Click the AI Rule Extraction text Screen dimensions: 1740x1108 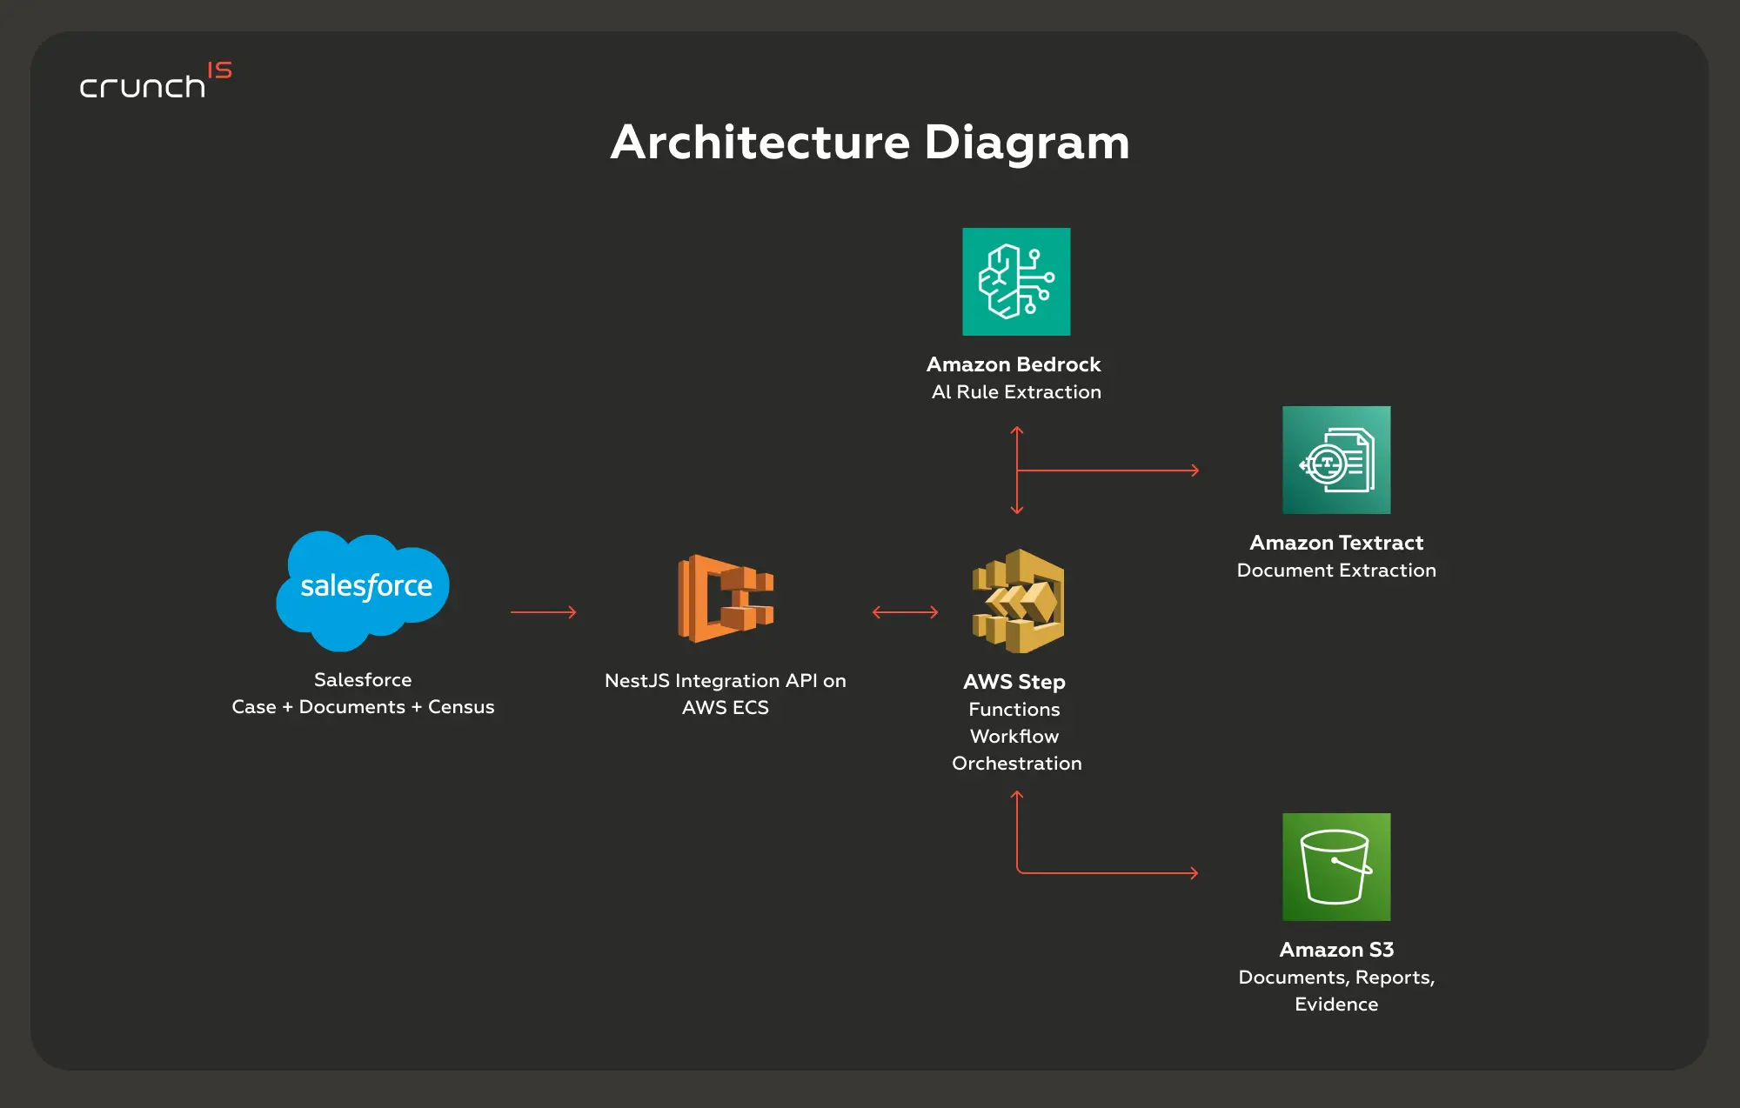coord(1016,392)
